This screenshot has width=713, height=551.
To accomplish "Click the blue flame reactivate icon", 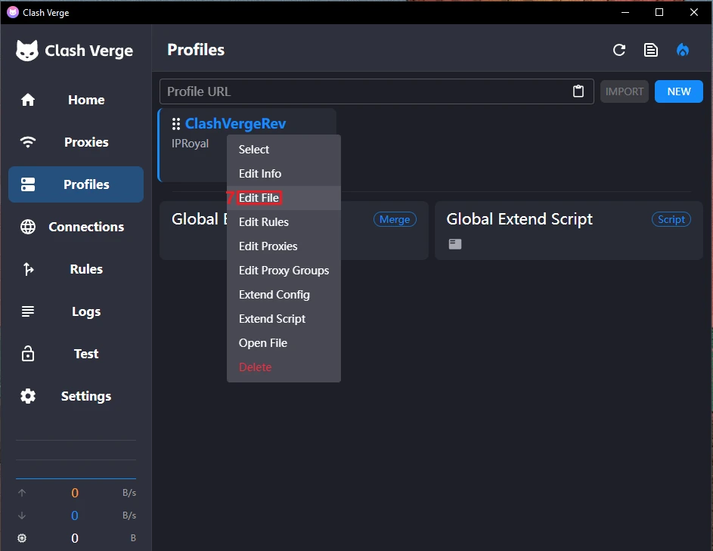I will click(x=683, y=50).
